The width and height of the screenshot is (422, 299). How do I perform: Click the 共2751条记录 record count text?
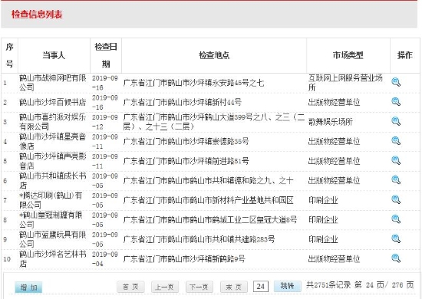pos(328,285)
